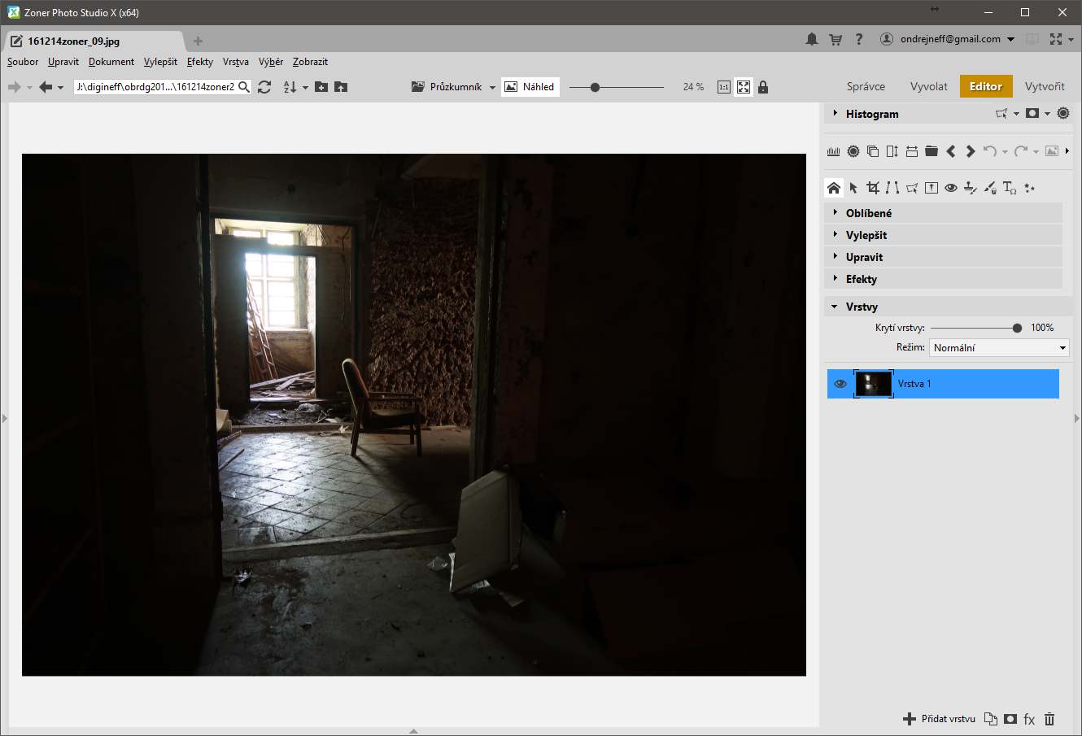
Task: Click the quick enhance gear icon in toolbar
Action: pyautogui.click(x=853, y=151)
